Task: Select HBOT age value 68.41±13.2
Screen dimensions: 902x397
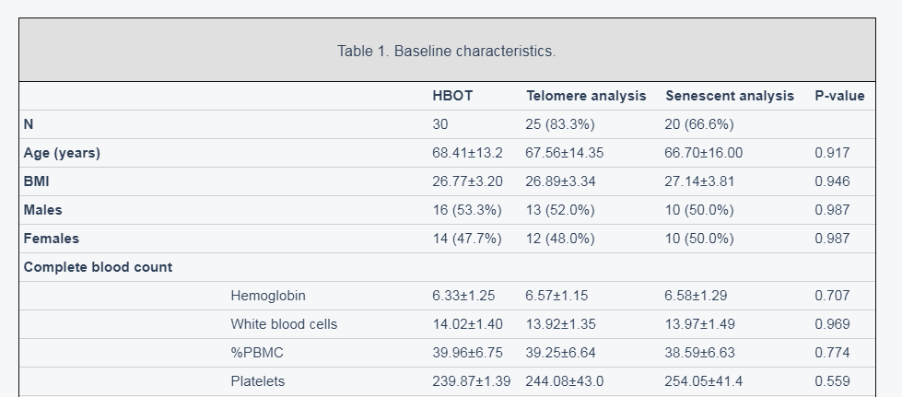Action: (468, 153)
